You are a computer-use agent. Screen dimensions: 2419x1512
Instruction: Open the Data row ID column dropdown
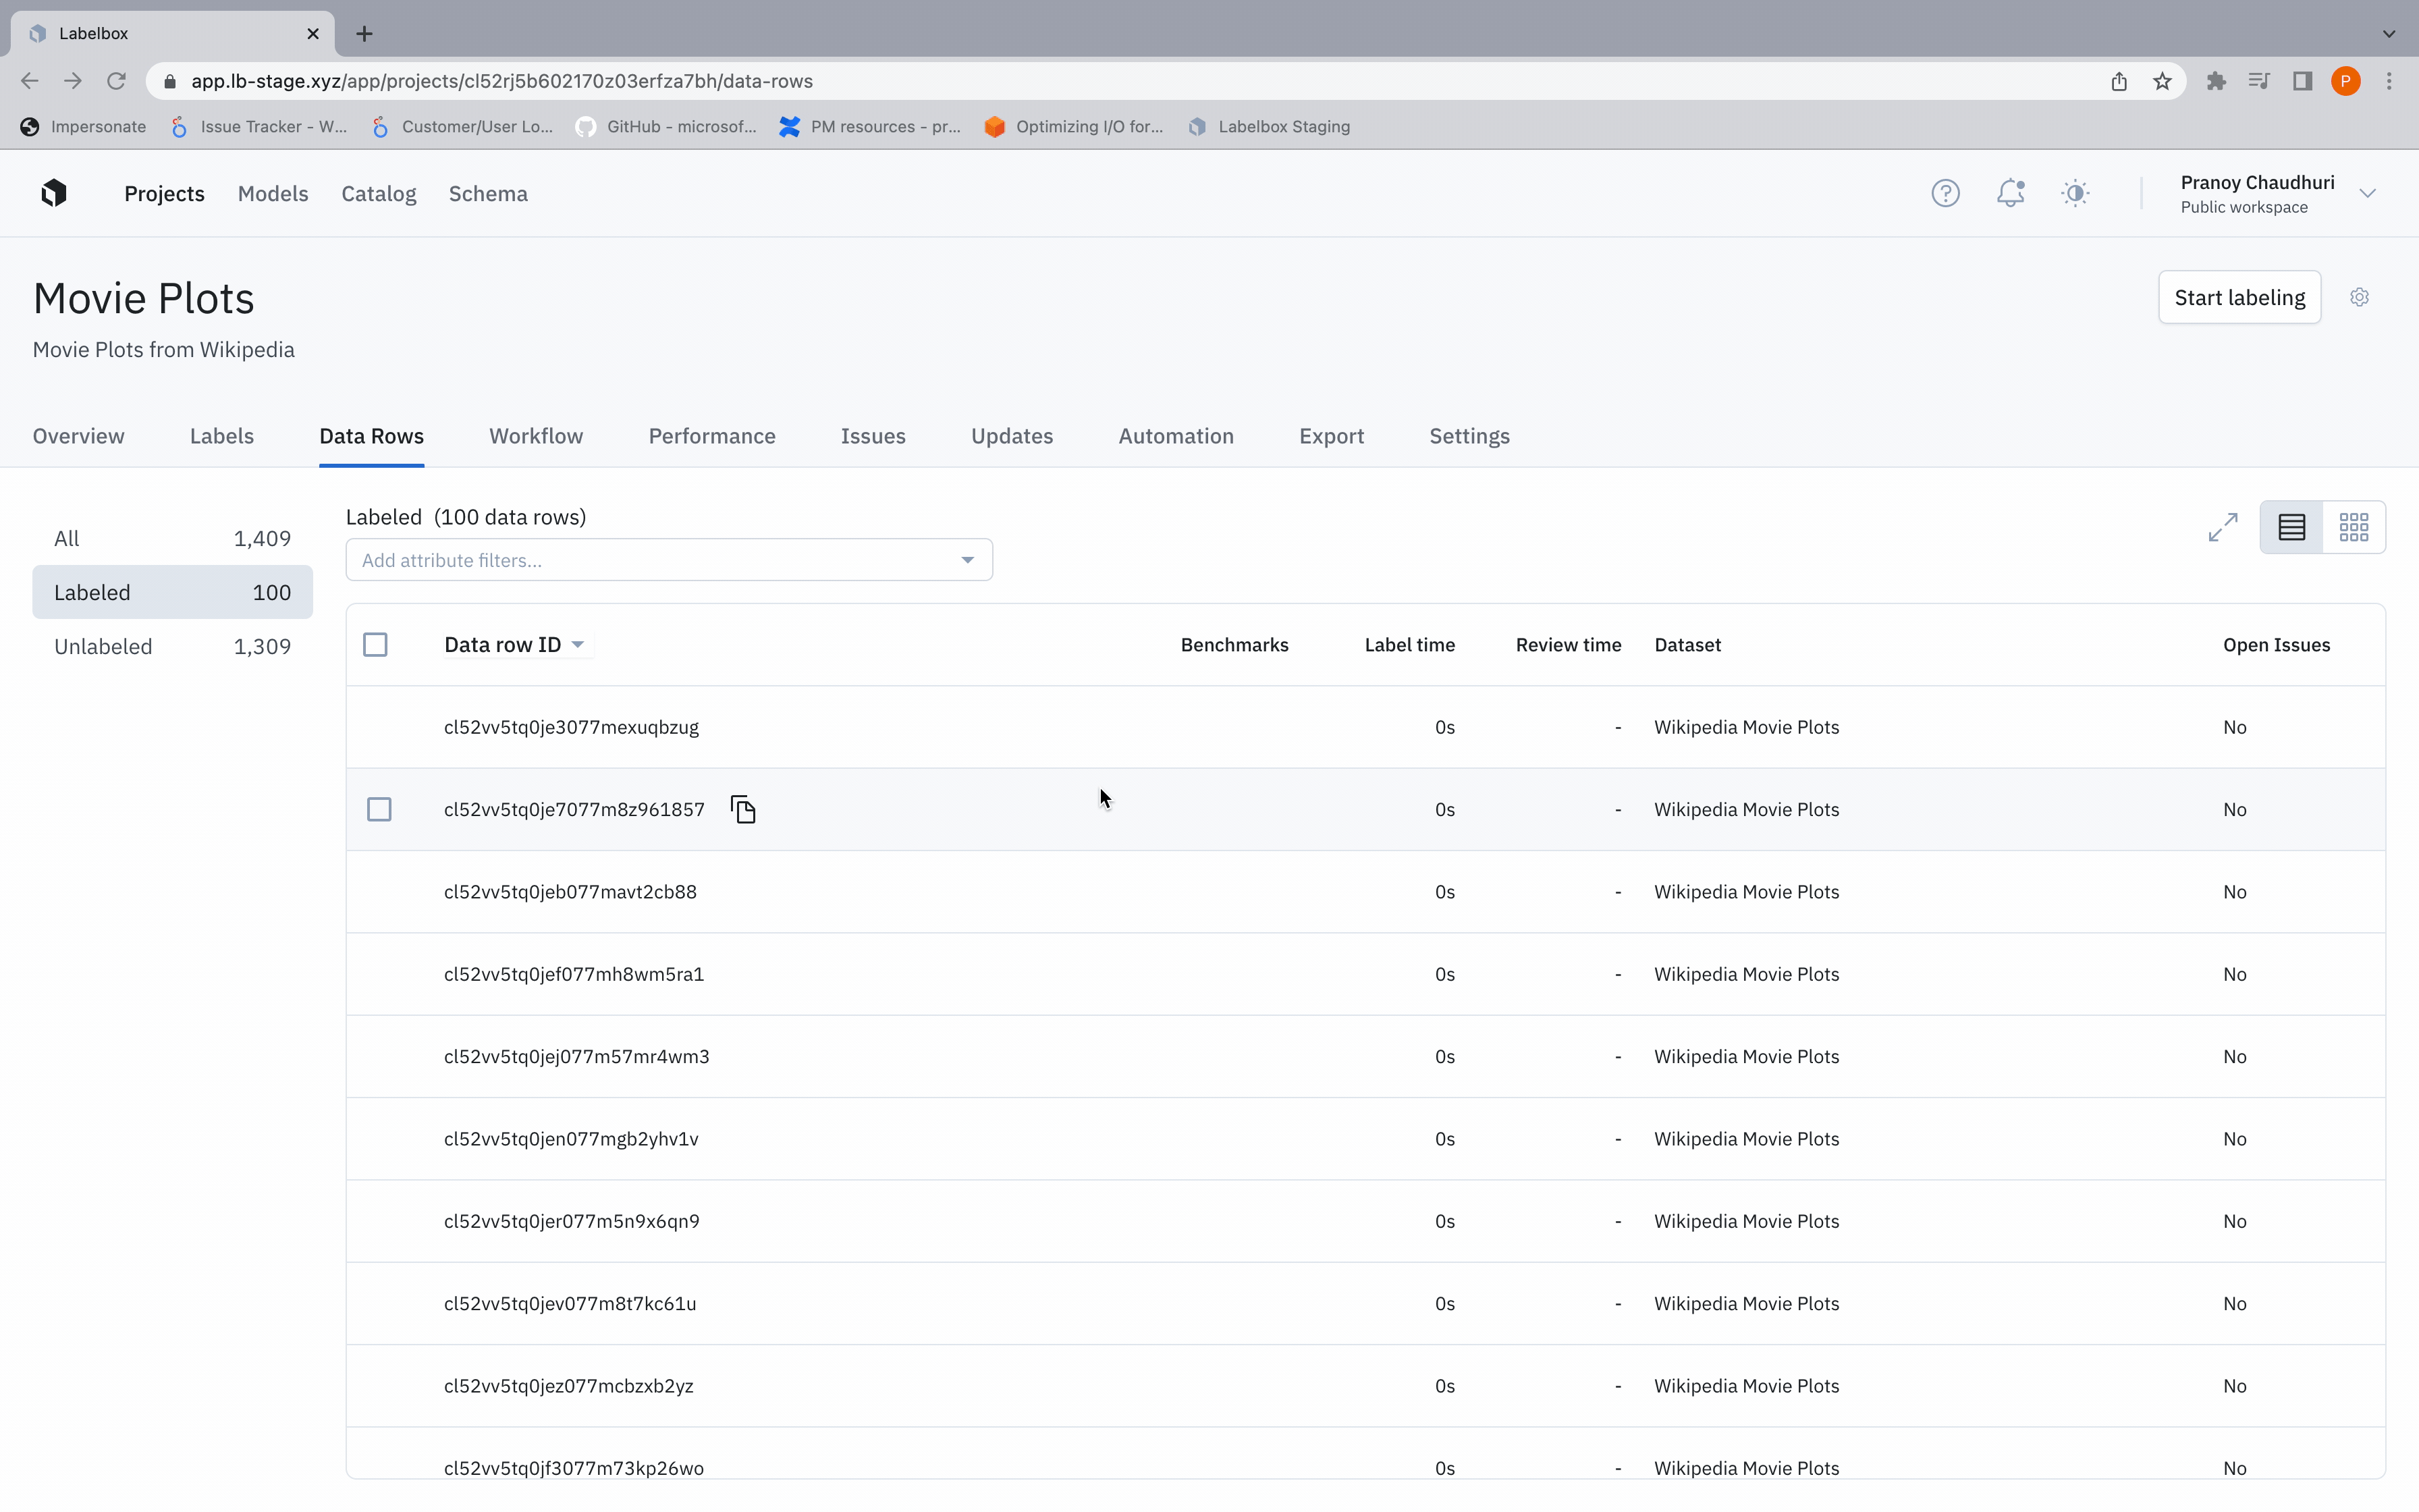(x=578, y=645)
